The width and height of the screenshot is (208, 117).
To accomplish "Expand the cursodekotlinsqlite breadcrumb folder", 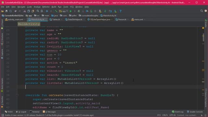I will [88, 16].
